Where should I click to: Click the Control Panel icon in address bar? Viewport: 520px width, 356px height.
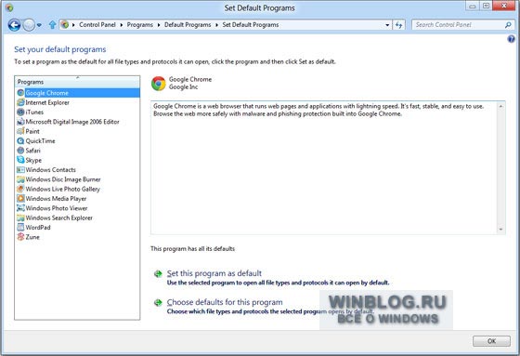[65, 24]
